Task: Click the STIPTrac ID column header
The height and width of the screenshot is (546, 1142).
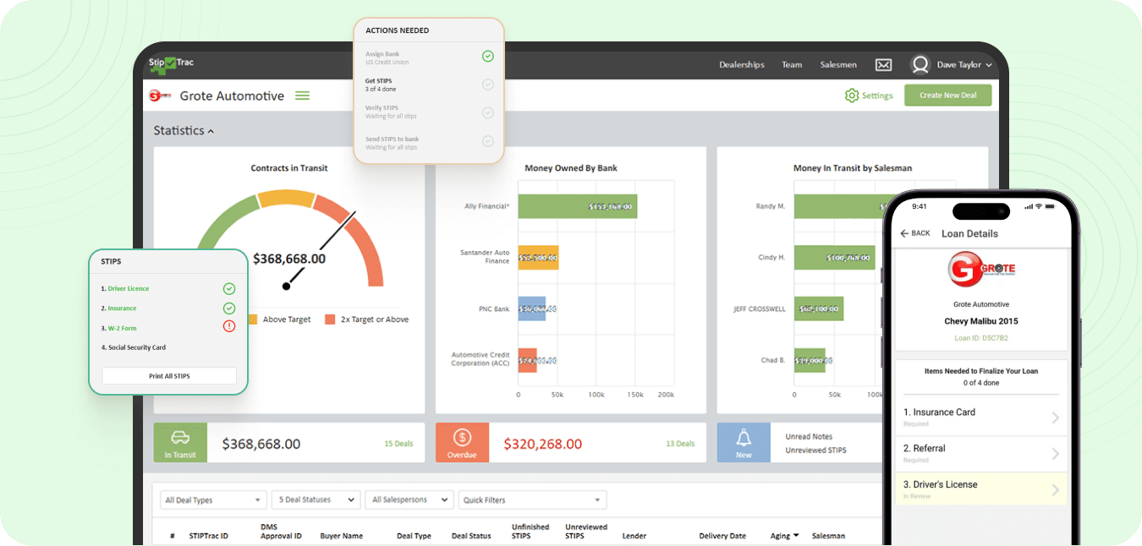Action: (x=208, y=536)
